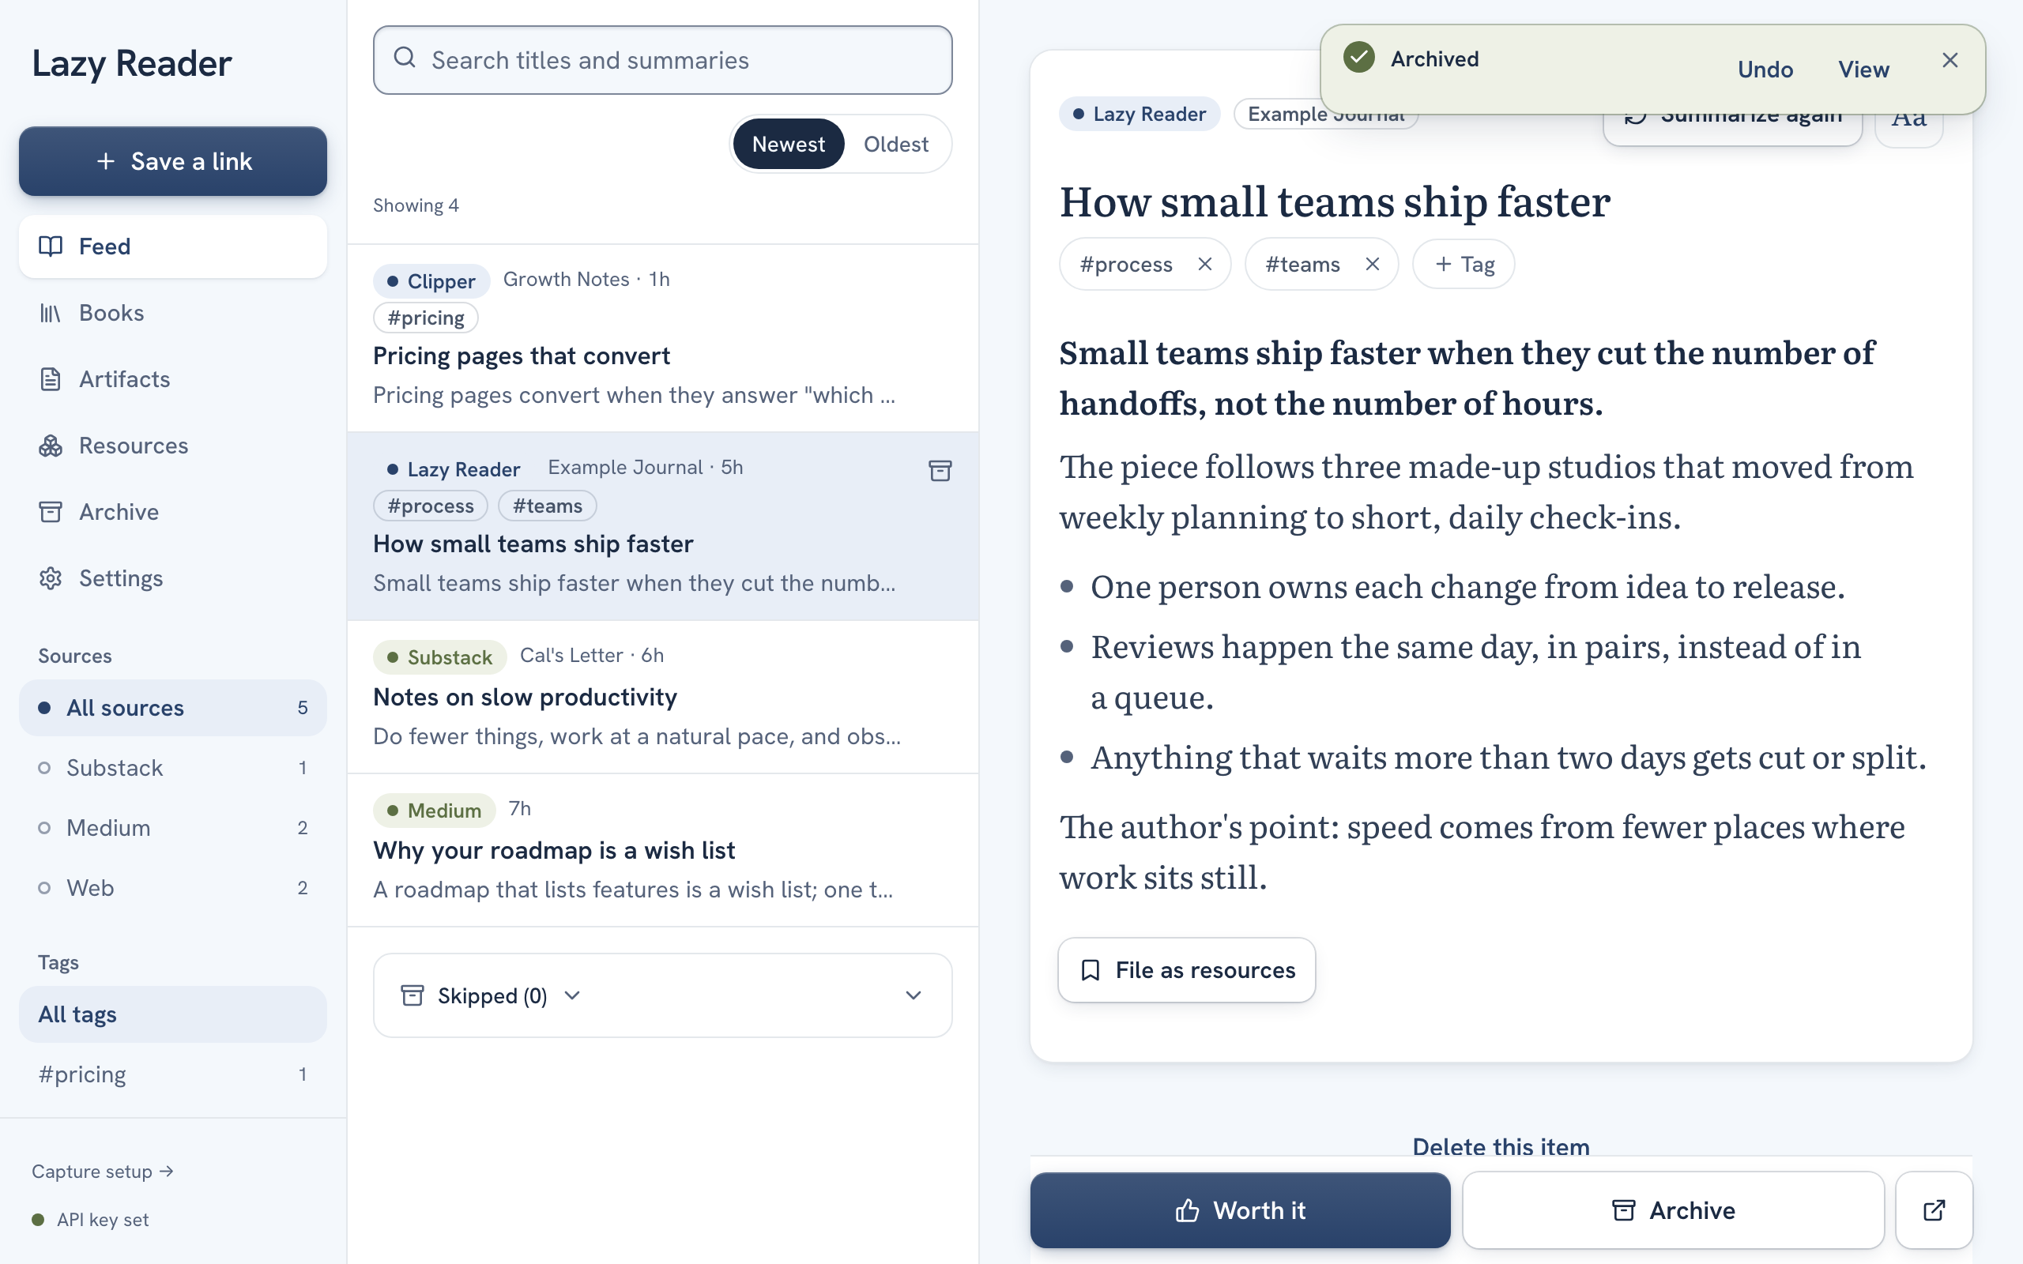Open the Resources section
This screenshot has width=2023, height=1264.
[173, 446]
